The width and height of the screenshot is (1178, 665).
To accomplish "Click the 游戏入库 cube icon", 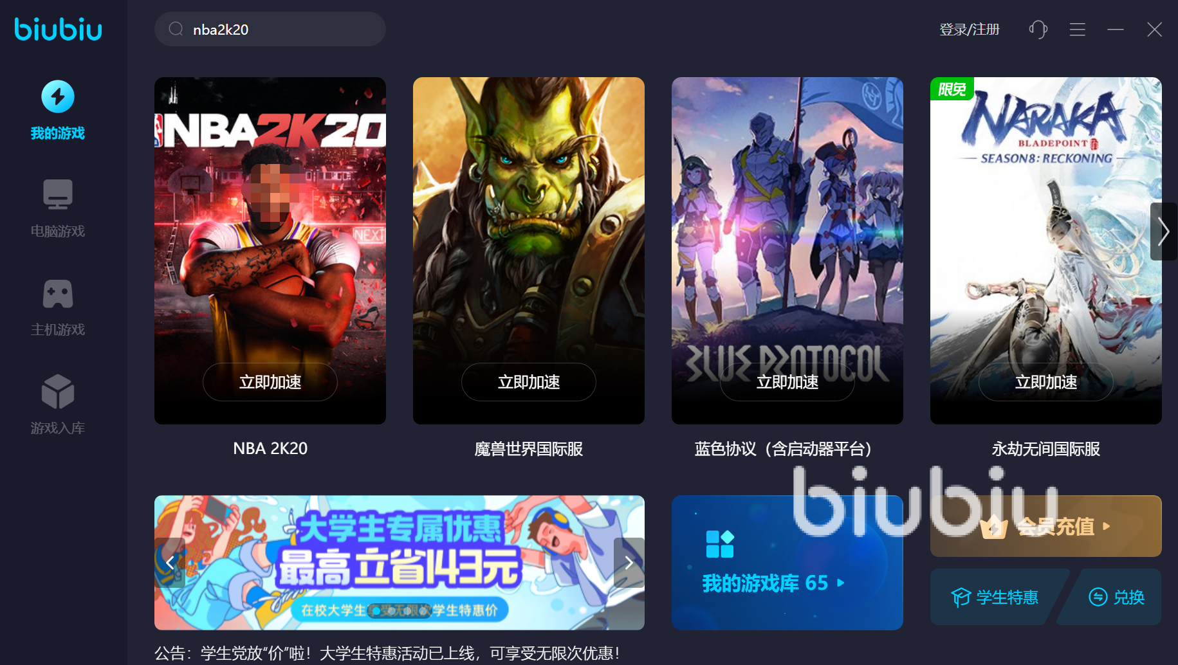I will click(x=58, y=392).
